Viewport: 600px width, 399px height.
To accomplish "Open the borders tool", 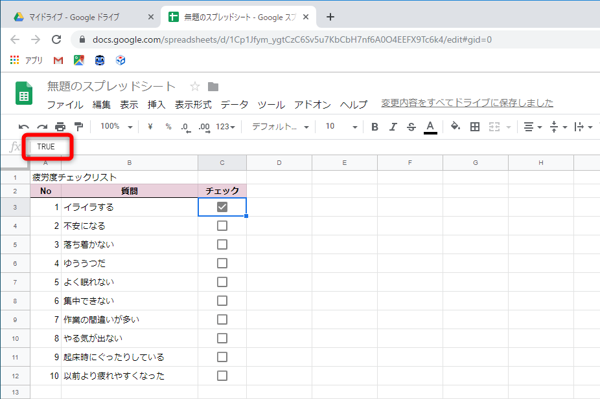I will pos(475,127).
